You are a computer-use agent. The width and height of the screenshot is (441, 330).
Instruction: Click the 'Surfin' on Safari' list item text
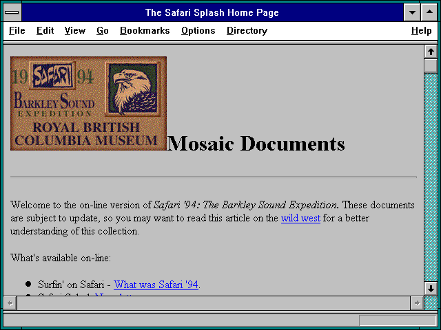click(x=71, y=285)
